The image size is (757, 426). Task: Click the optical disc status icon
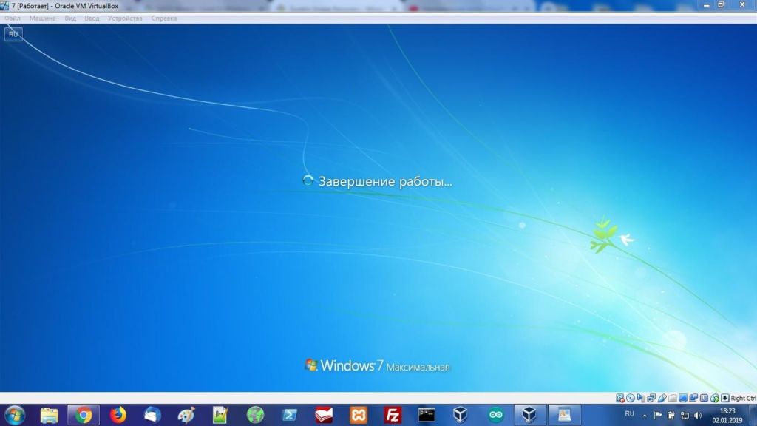tap(631, 398)
